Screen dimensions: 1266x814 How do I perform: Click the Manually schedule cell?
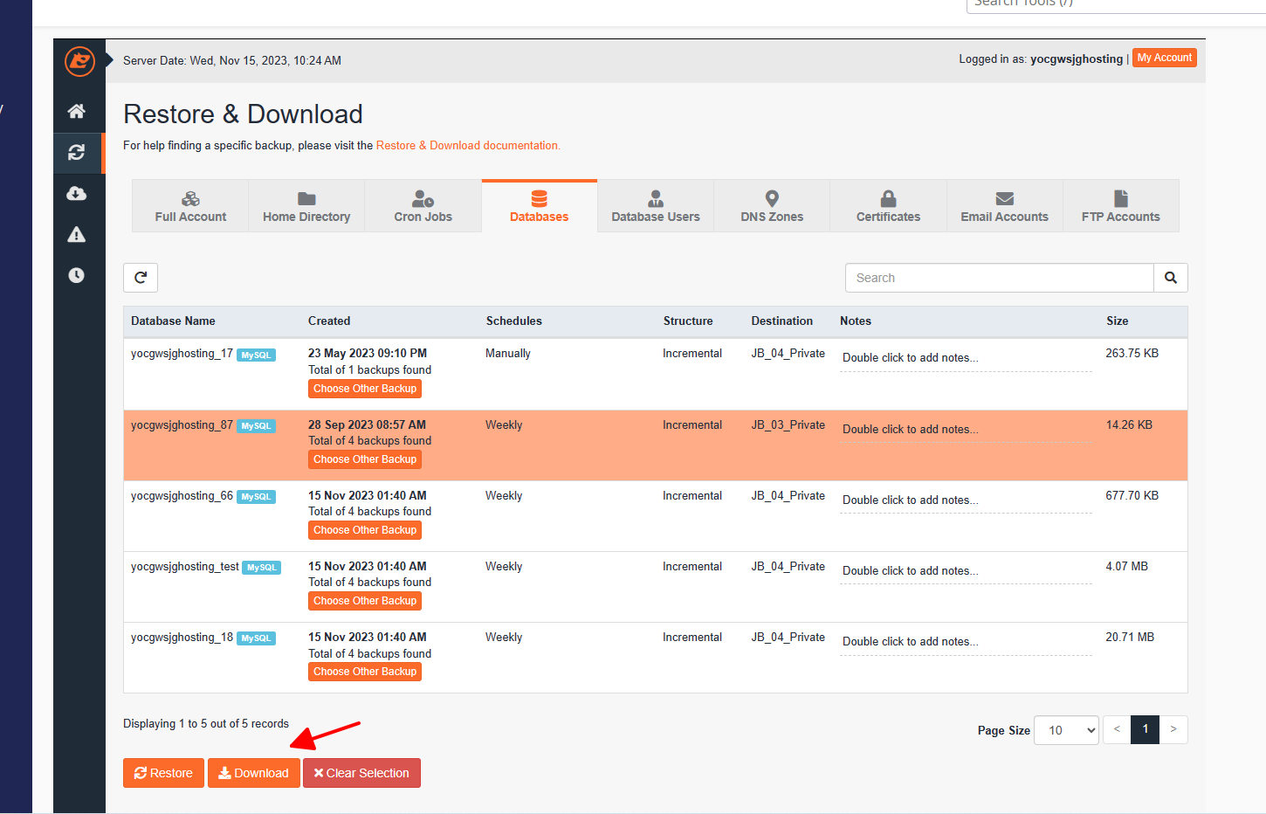508,354
